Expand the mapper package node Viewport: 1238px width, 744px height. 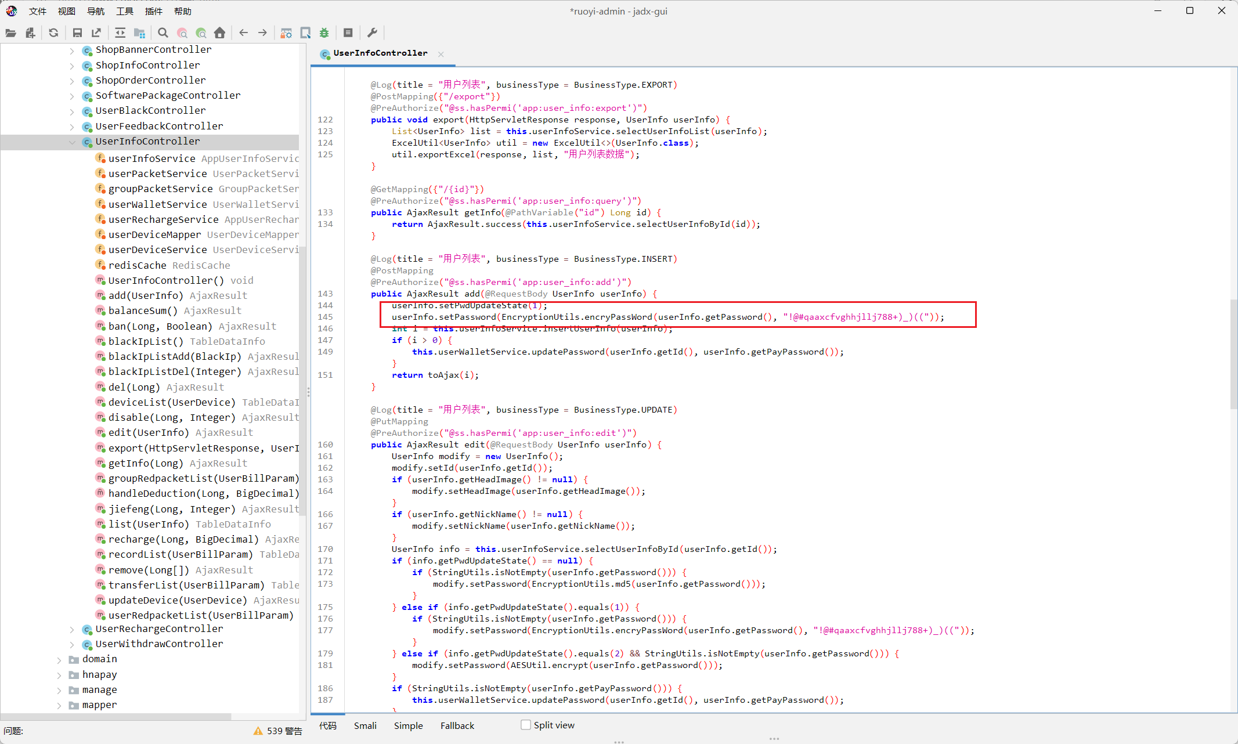(59, 705)
